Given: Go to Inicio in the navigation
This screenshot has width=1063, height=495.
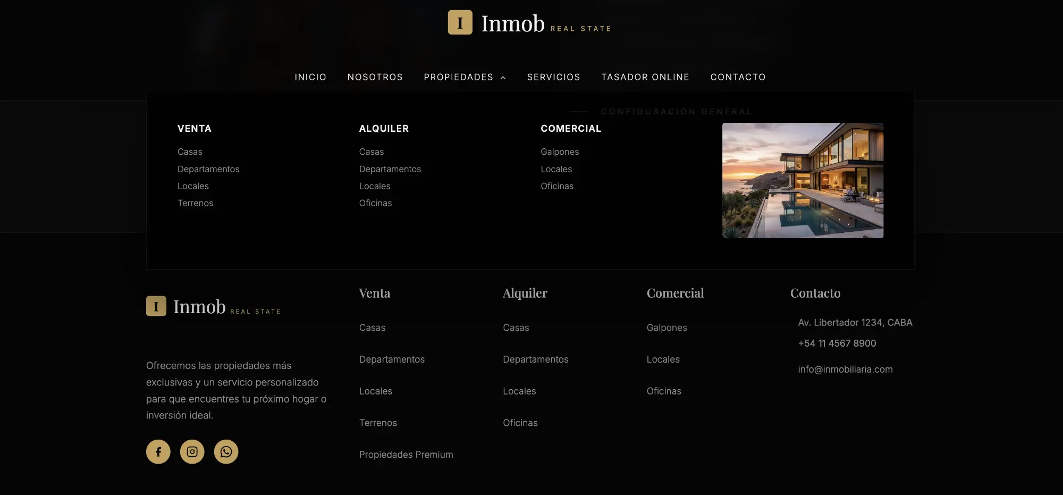Looking at the screenshot, I should pyautogui.click(x=310, y=77).
